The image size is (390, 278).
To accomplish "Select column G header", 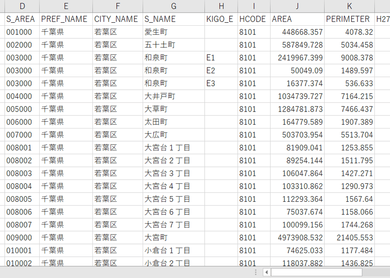I will tap(173, 6).
